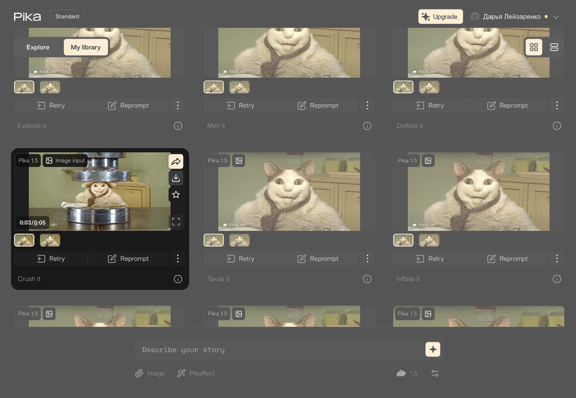
Task: Click the Inflate it prompt text
Action: pyautogui.click(x=408, y=279)
